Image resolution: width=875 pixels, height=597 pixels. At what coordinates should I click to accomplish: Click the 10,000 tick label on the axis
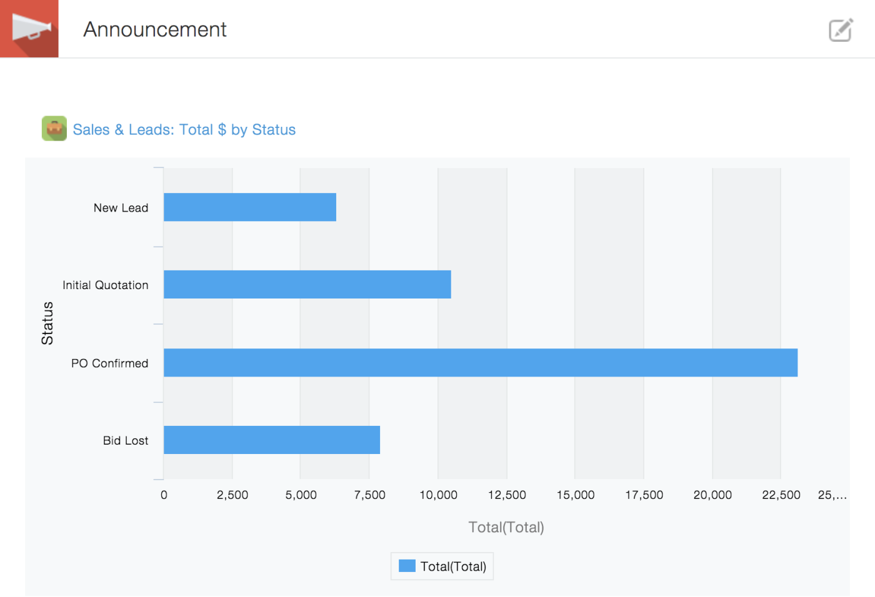[x=438, y=495]
